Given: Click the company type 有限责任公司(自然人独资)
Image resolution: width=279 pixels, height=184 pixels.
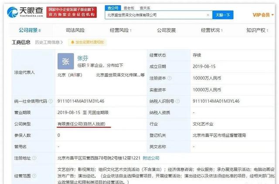Looking at the screenshot, I should [x=82, y=124].
